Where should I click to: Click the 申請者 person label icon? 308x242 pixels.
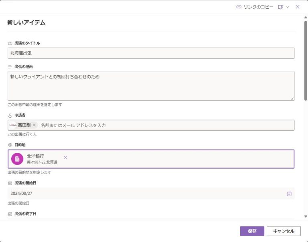click(10, 116)
